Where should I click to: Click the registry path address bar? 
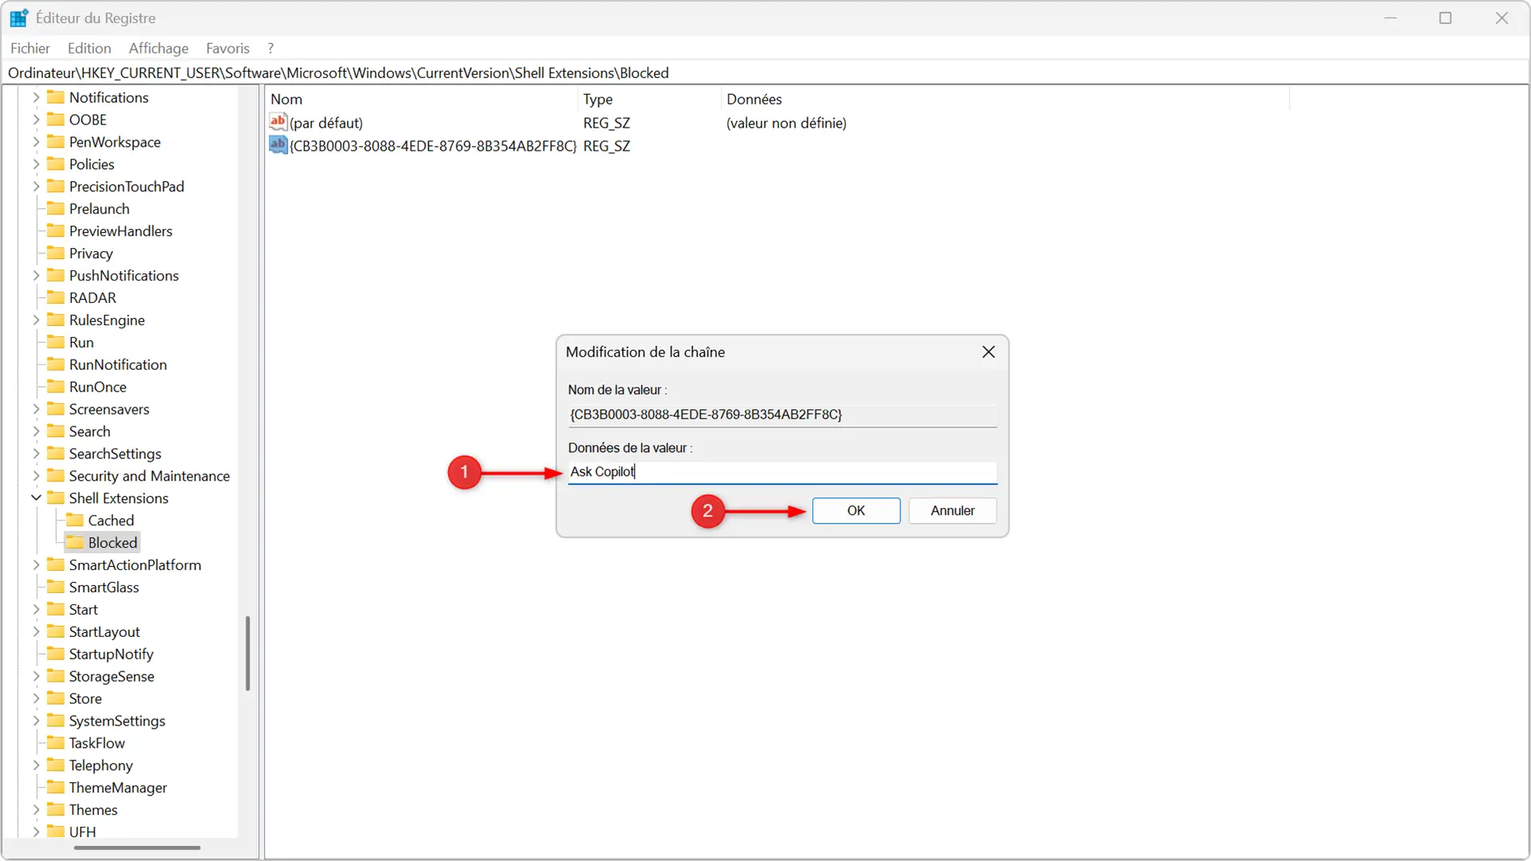click(765, 73)
